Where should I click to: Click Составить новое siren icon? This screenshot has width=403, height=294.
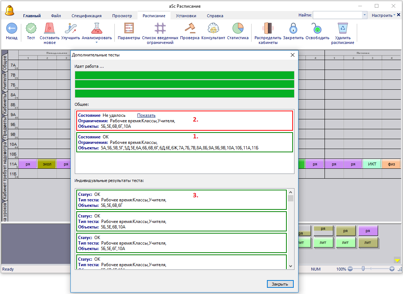coord(50,29)
